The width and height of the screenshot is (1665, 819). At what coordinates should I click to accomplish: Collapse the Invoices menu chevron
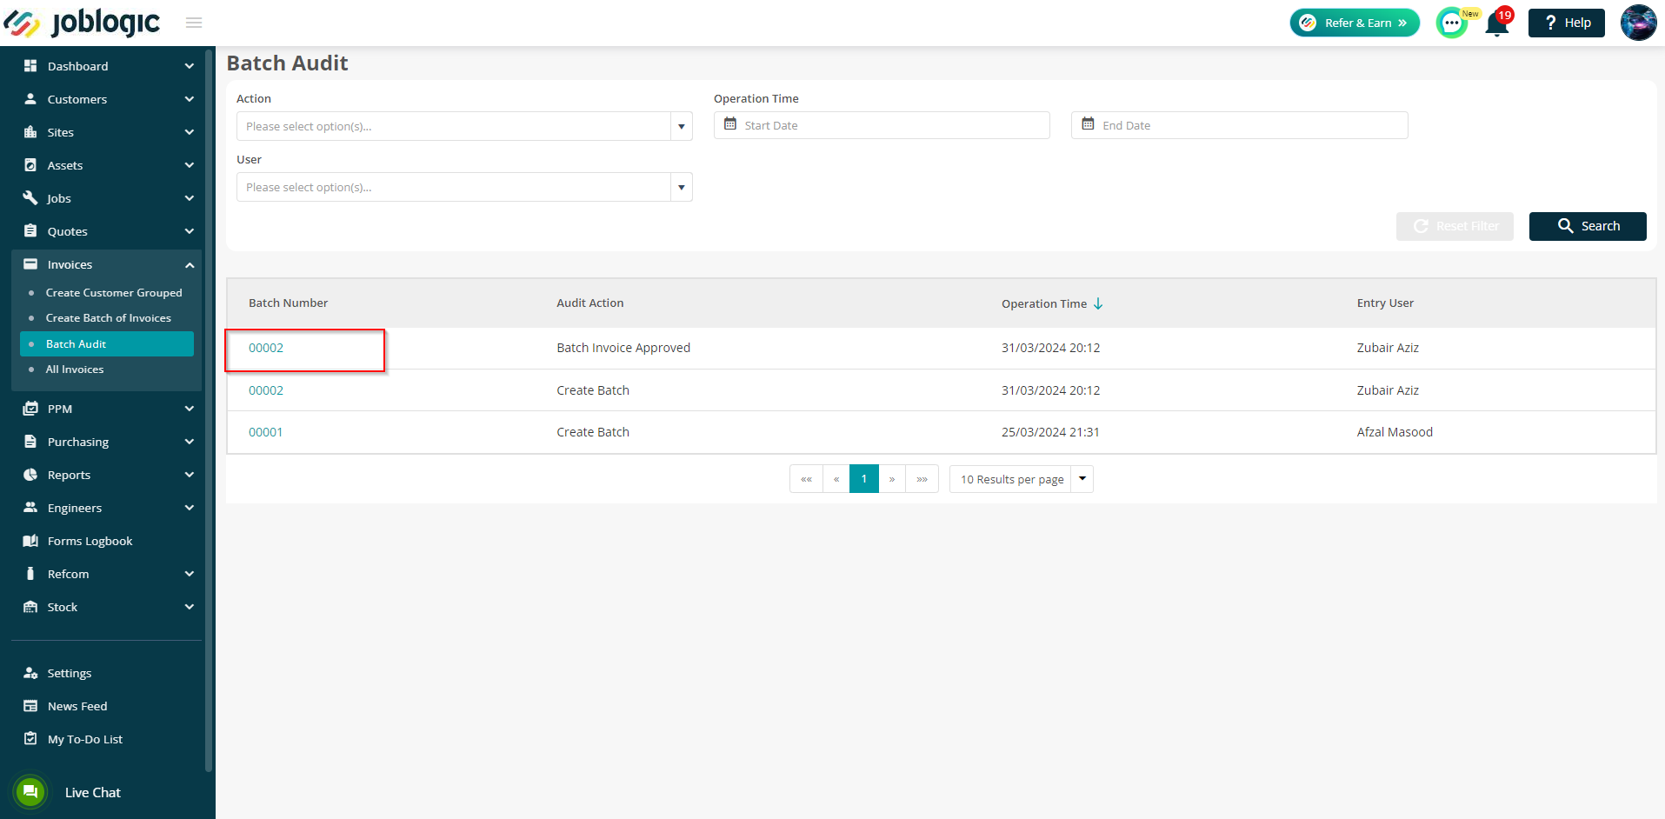[190, 264]
